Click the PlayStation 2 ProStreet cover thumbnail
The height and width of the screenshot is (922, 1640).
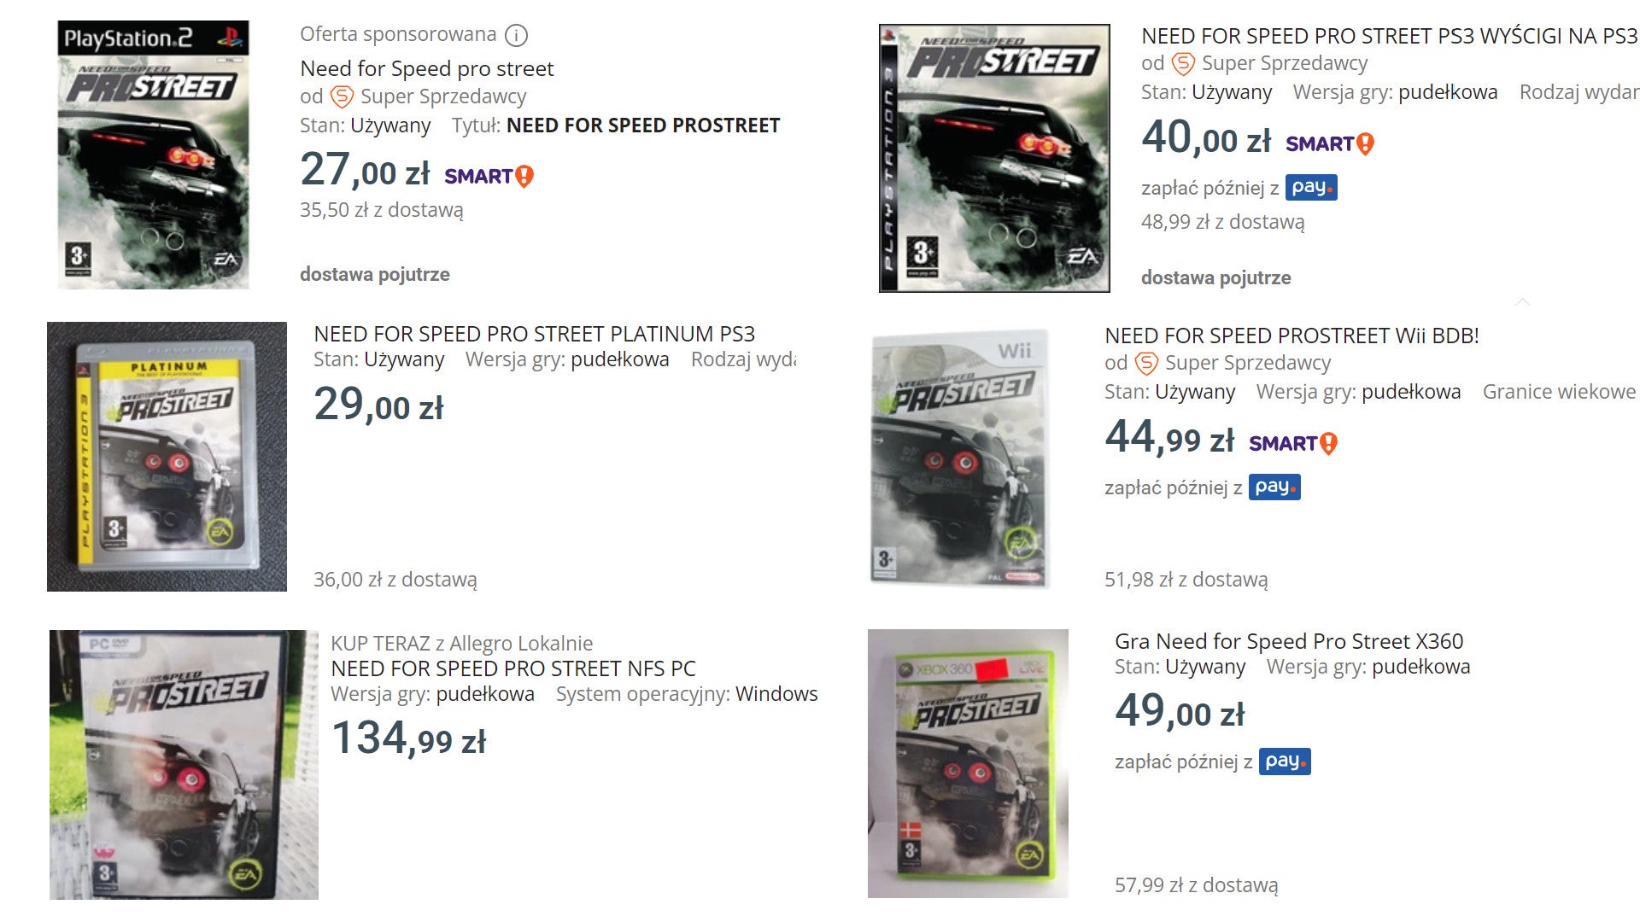tap(153, 155)
